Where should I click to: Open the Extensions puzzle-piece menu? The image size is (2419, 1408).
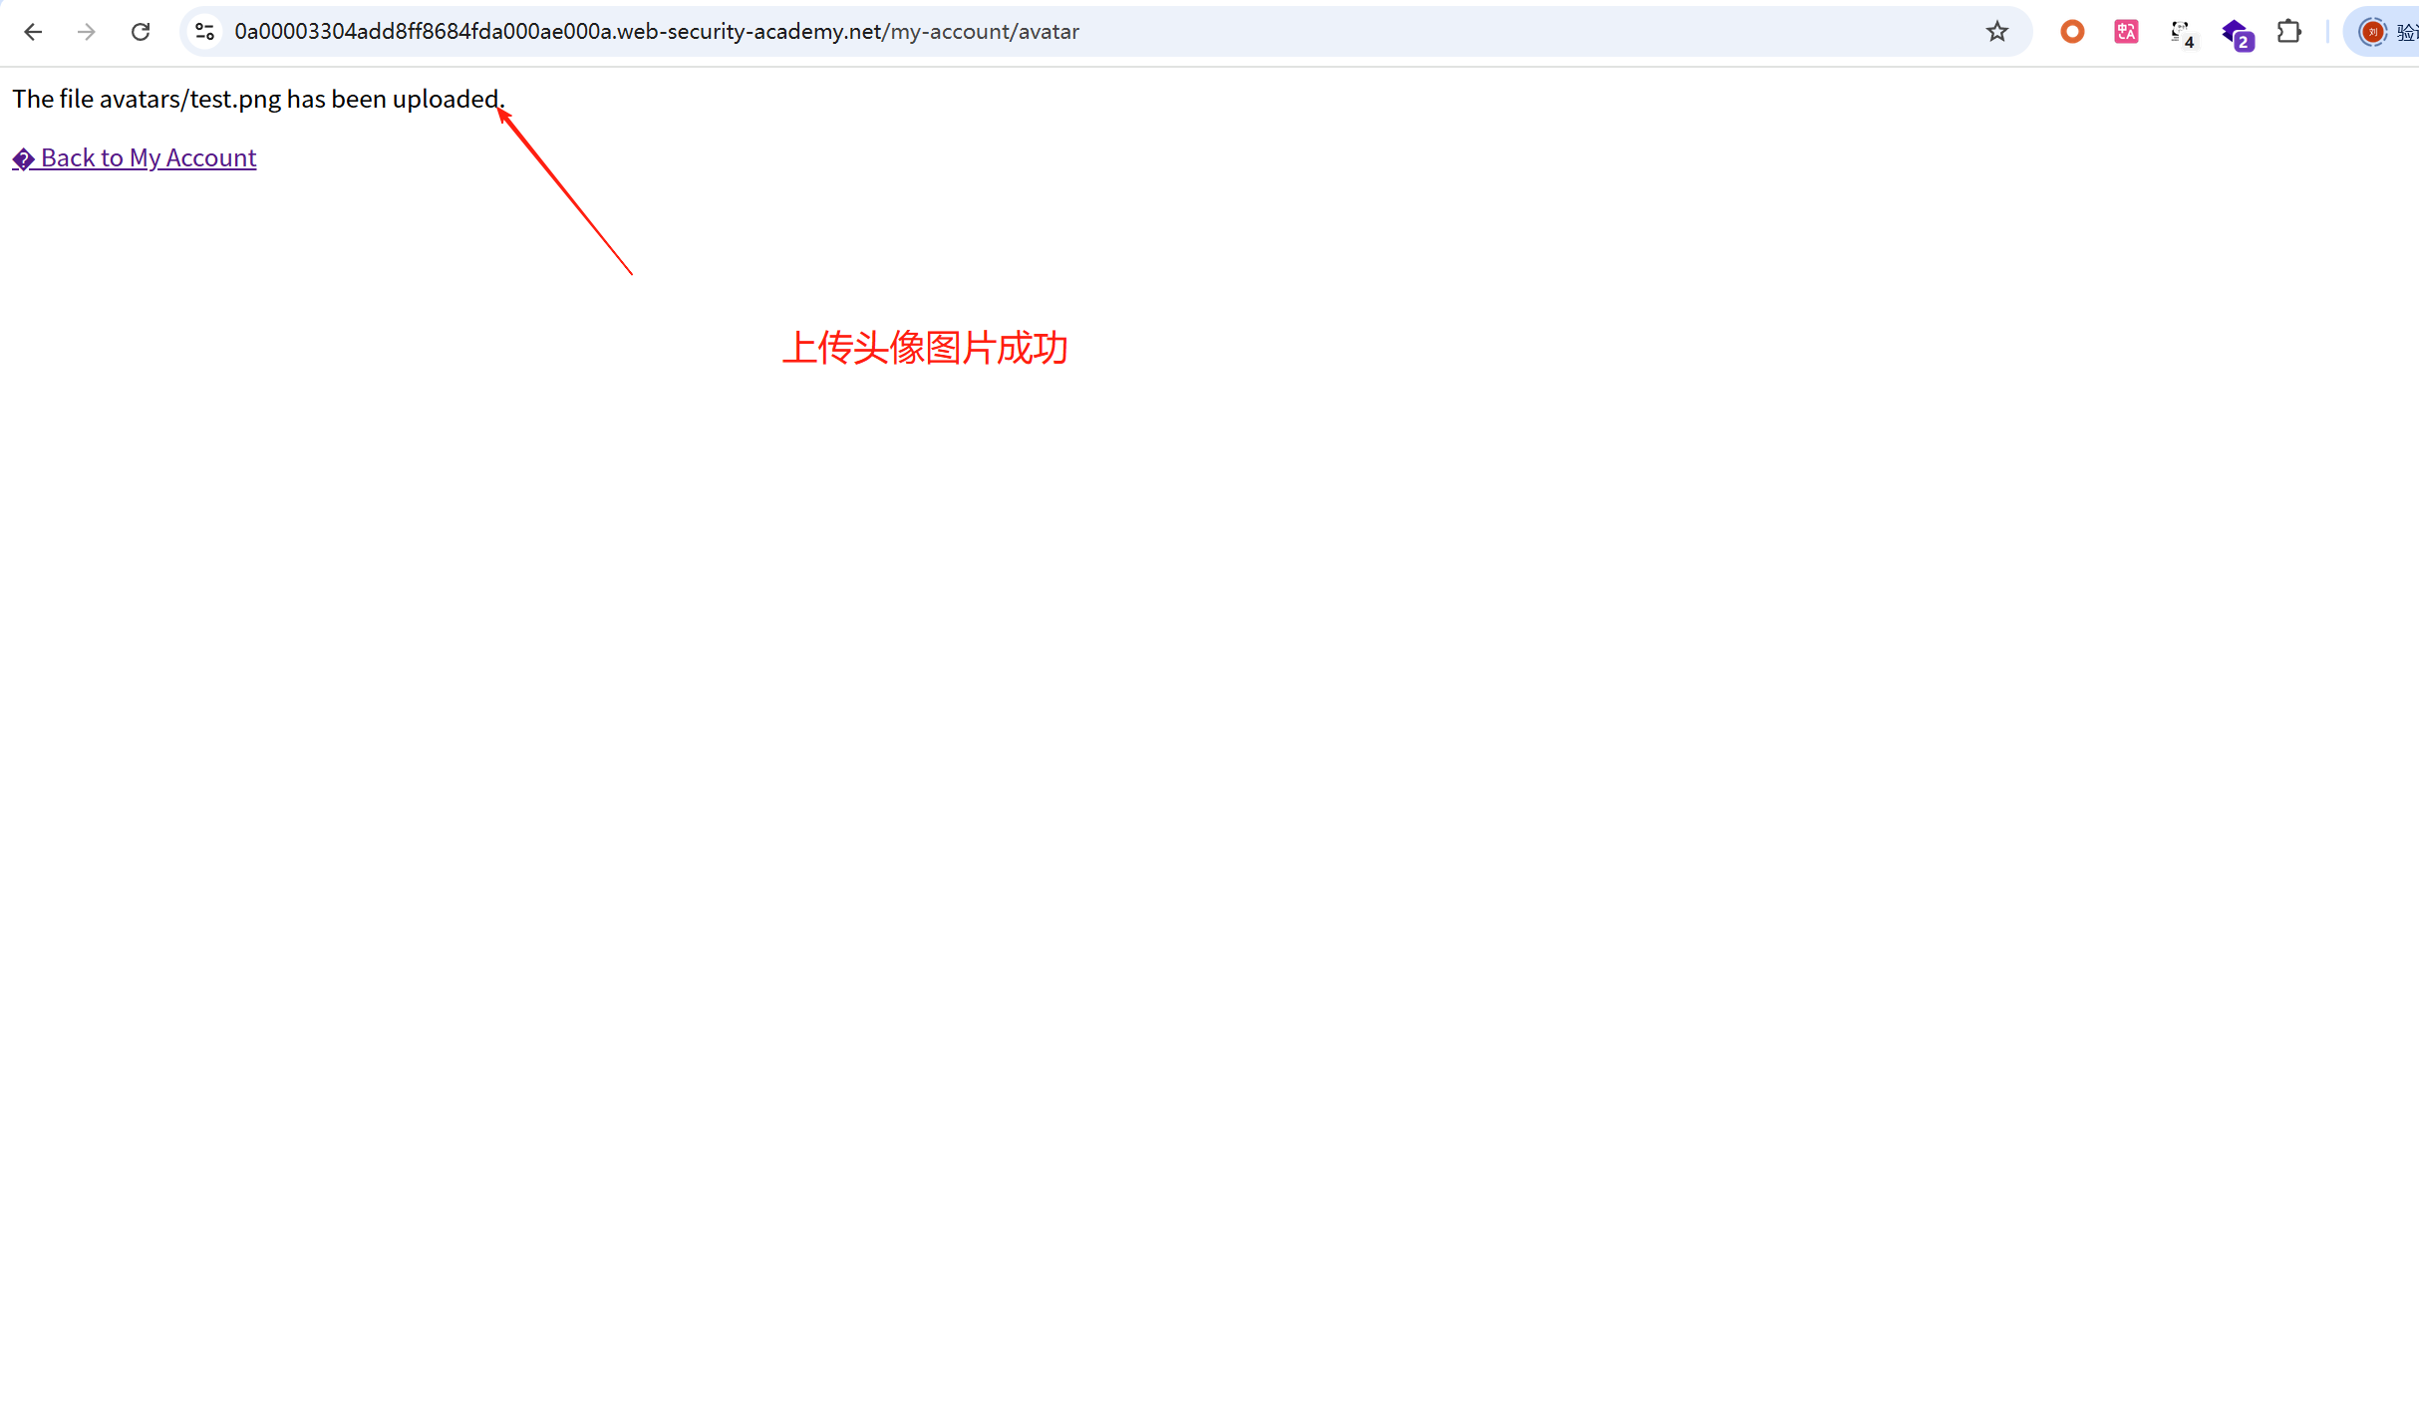(x=2289, y=32)
